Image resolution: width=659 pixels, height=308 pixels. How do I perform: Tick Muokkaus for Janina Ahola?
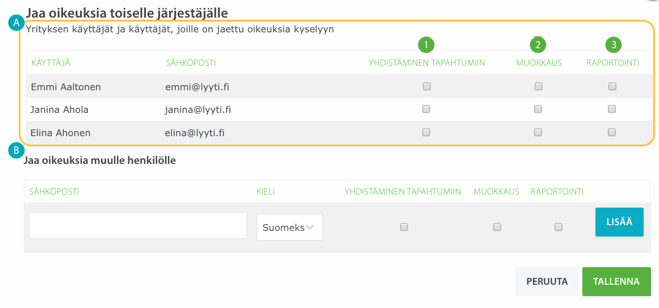[538, 109]
